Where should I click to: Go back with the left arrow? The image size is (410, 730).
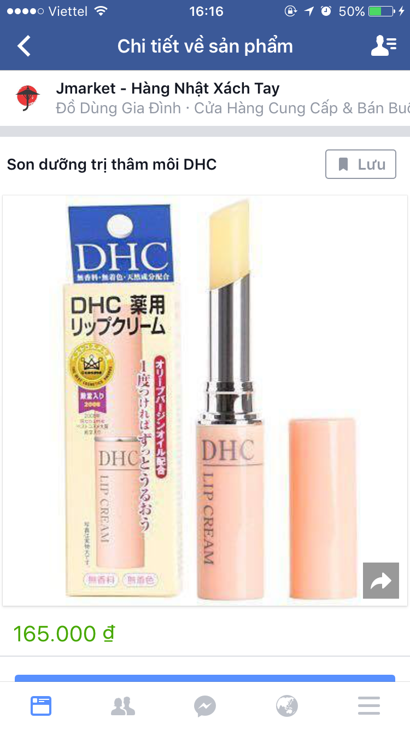pos(24,46)
